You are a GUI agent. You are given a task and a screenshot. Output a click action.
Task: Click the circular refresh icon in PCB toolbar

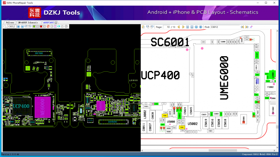(66, 27)
